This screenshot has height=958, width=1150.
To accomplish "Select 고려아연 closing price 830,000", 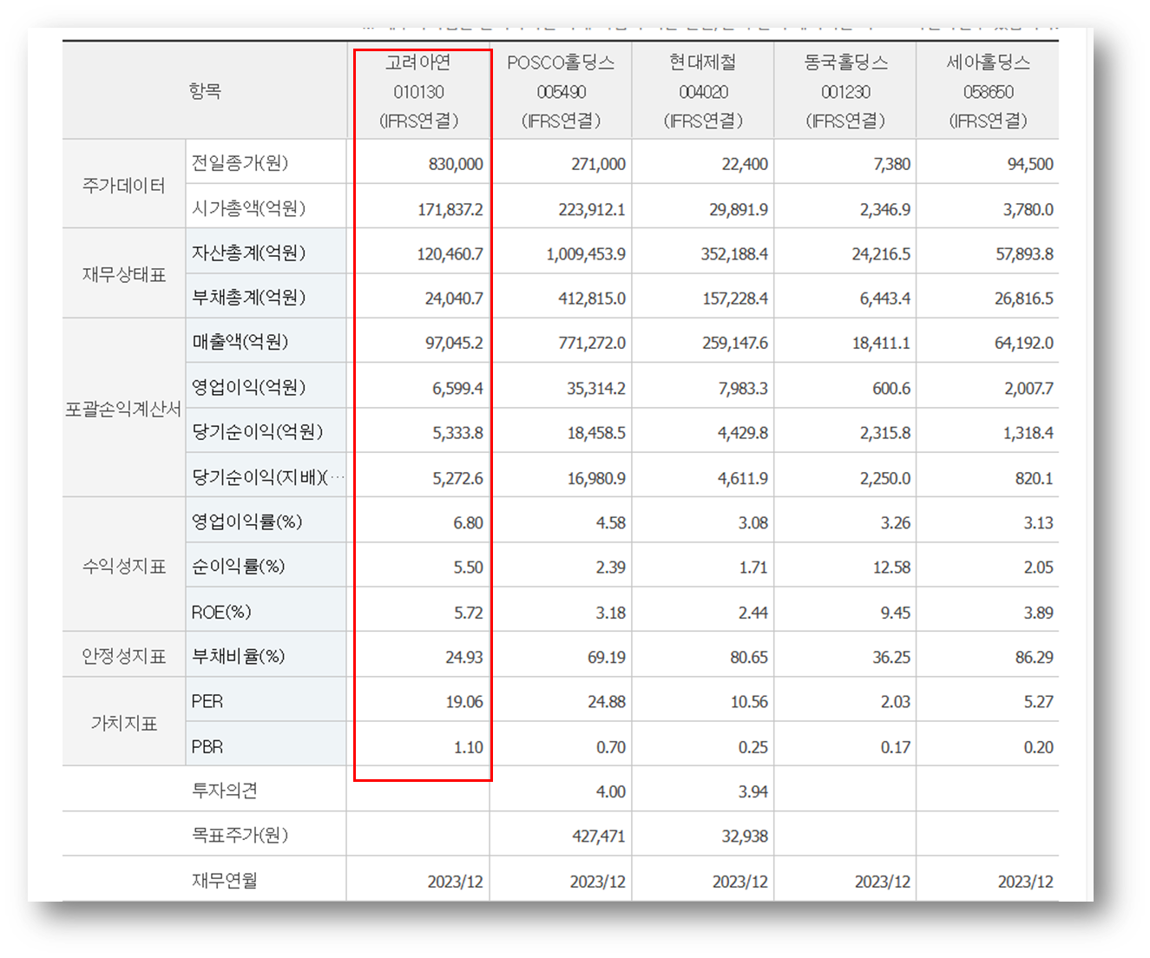I will click(456, 164).
